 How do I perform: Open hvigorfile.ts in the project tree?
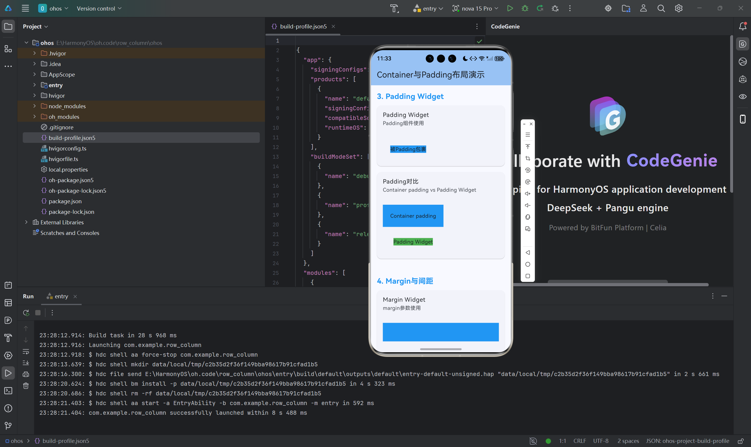(63, 159)
